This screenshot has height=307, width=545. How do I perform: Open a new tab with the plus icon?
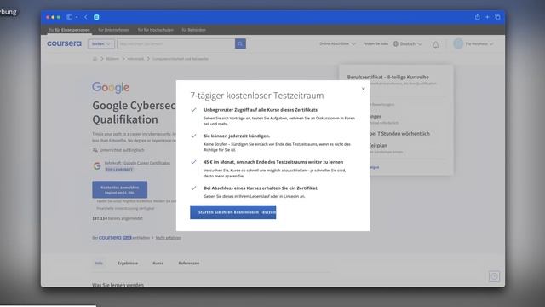coord(487,17)
